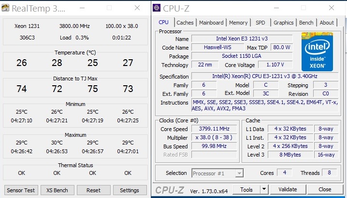Switch to the Caches tab
This screenshot has width=347, height=198.
pyautogui.click(x=185, y=23)
